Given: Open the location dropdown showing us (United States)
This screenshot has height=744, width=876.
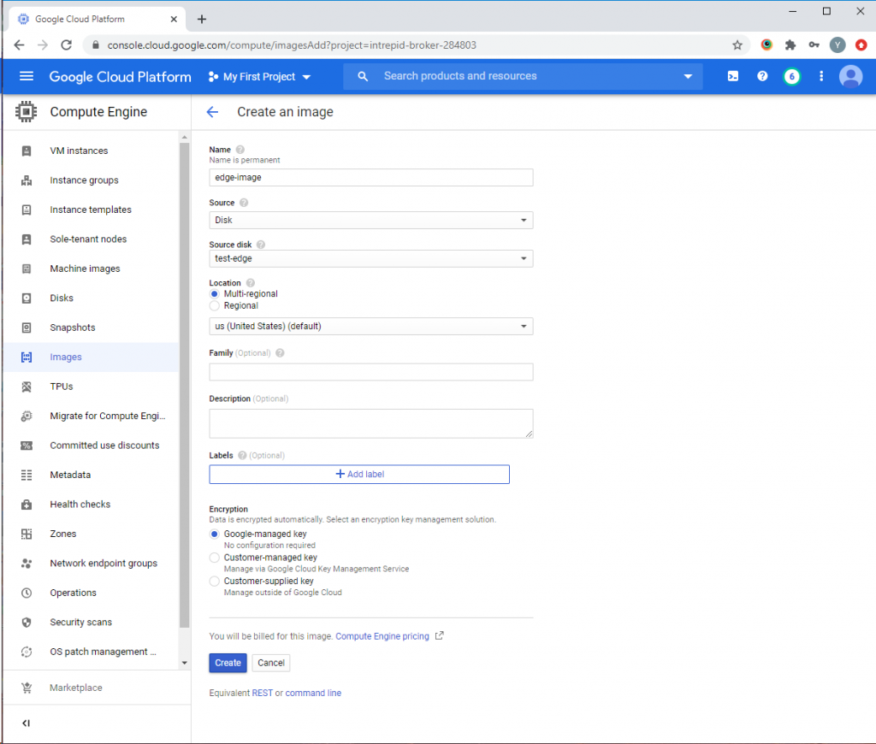Looking at the screenshot, I should click(371, 326).
